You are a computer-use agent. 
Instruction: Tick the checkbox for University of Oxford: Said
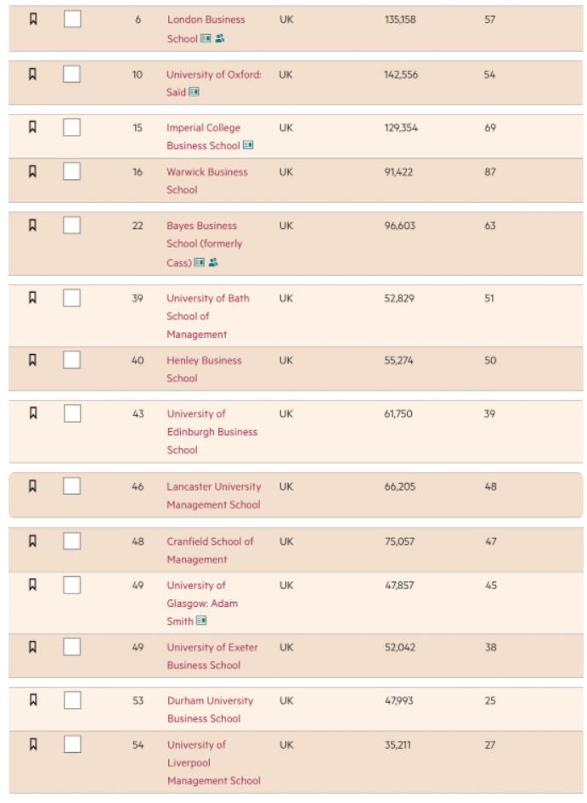(72, 74)
